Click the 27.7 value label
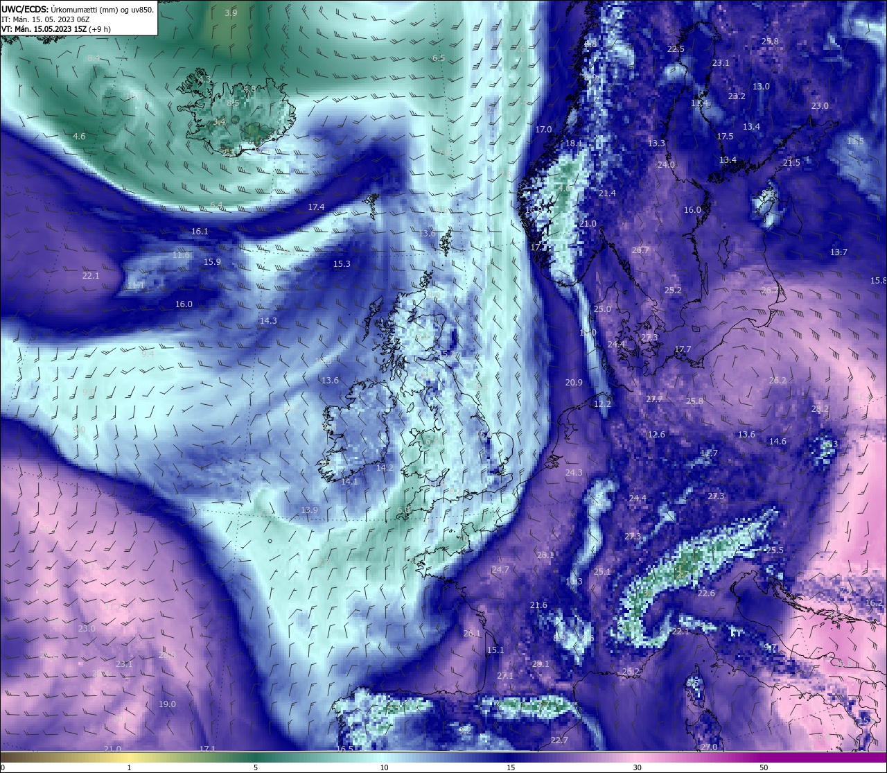 point(654,399)
